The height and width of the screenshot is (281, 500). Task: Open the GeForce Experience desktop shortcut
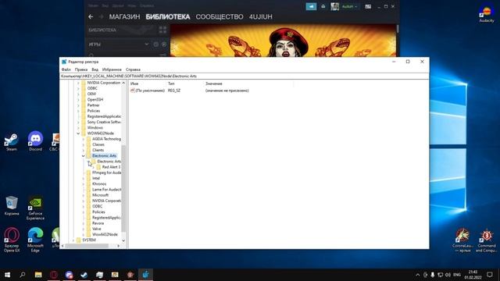(35, 208)
